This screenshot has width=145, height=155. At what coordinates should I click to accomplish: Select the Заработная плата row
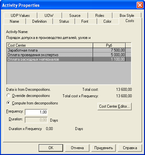tap(69, 50)
